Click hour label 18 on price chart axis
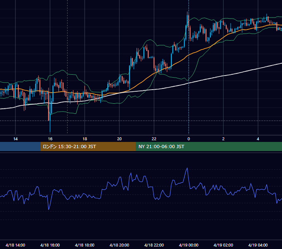The width and height of the screenshot is (282, 249). (85, 139)
